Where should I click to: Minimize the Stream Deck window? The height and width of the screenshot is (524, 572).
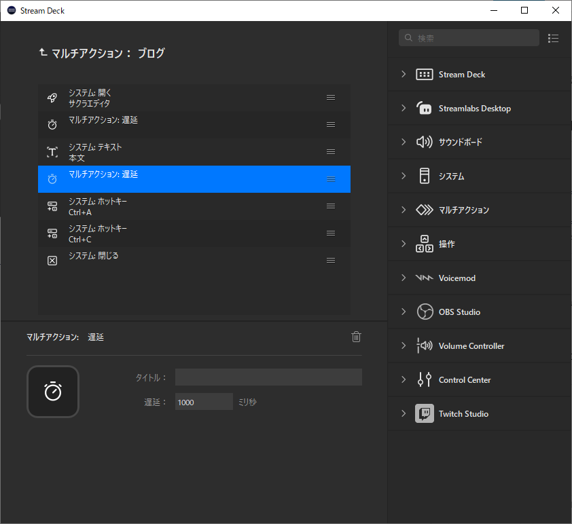coord(494,10)
